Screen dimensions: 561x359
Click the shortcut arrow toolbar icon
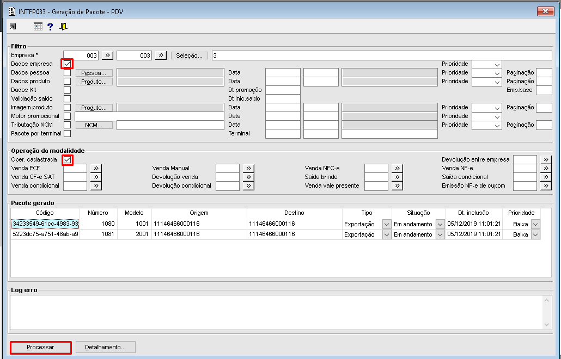pyautogui.click(x=13, y=27)
